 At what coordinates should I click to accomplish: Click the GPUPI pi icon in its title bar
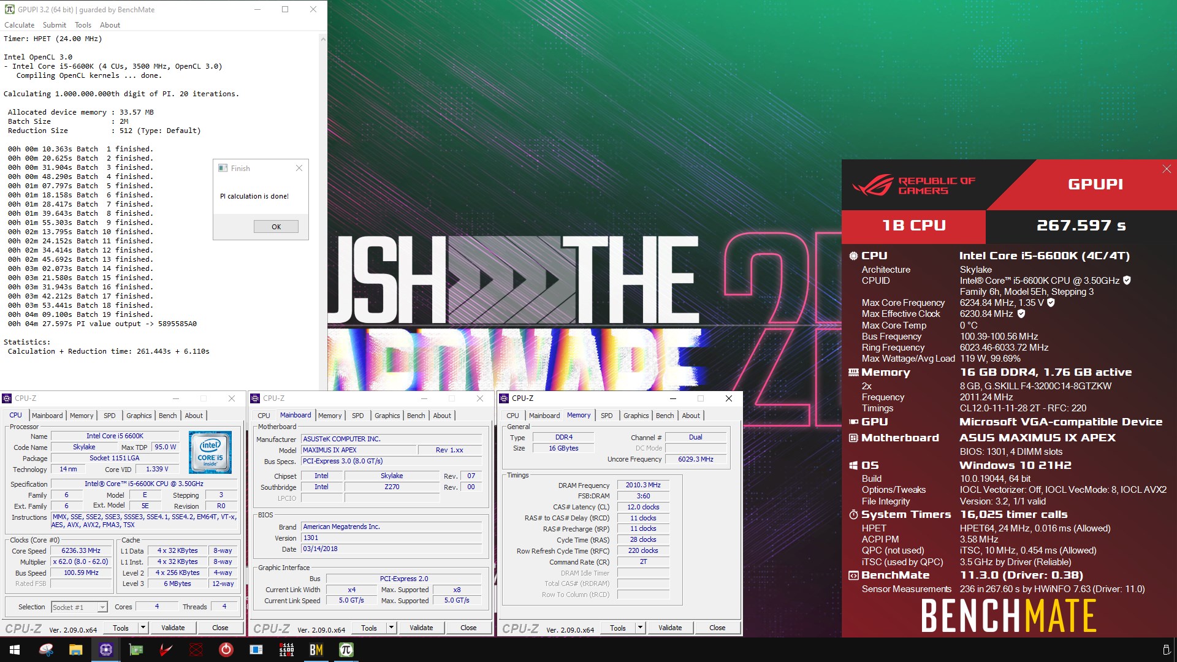click(x=9, y=9)
